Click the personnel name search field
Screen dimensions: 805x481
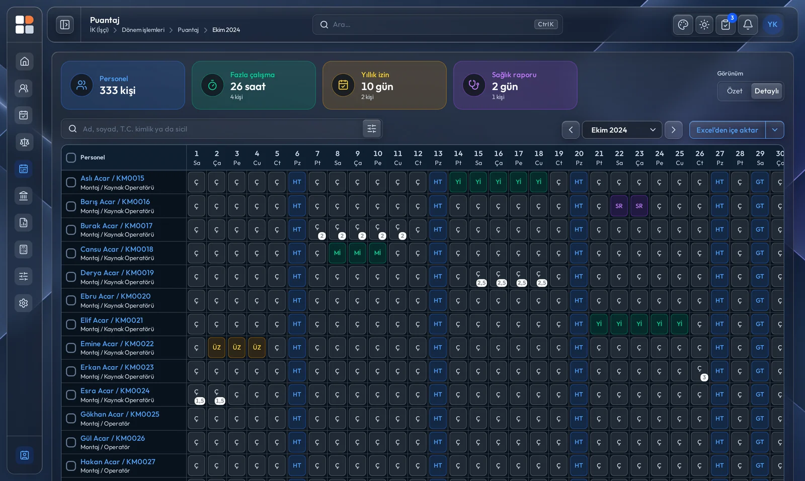tap(221, 129)
